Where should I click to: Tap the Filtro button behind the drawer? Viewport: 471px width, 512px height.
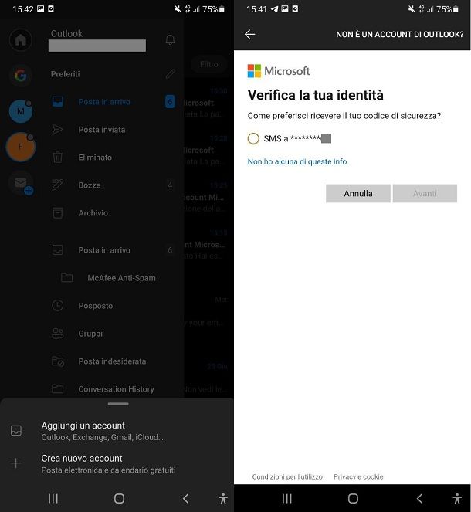208,64
